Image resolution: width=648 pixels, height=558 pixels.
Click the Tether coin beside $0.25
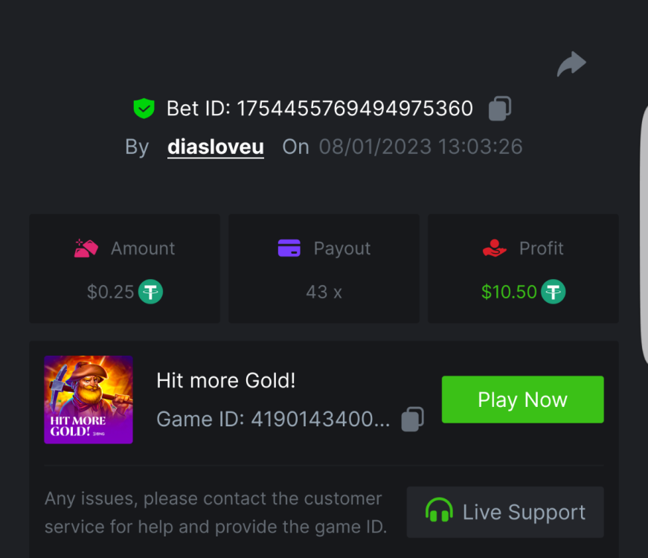pos(151,292)
